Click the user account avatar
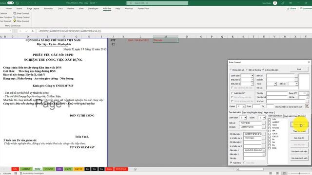Viewport: 312px width, 175px height. [x=275, y=3]
